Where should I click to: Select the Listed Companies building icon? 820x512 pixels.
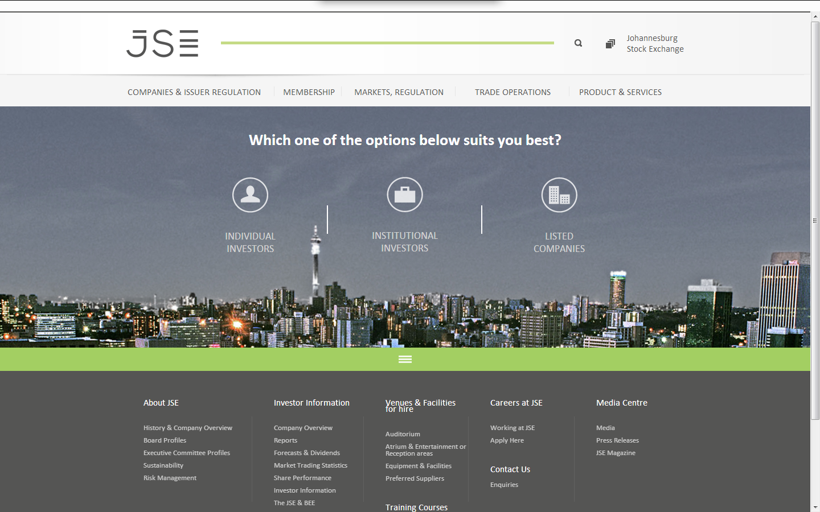(x=559, y=195)
